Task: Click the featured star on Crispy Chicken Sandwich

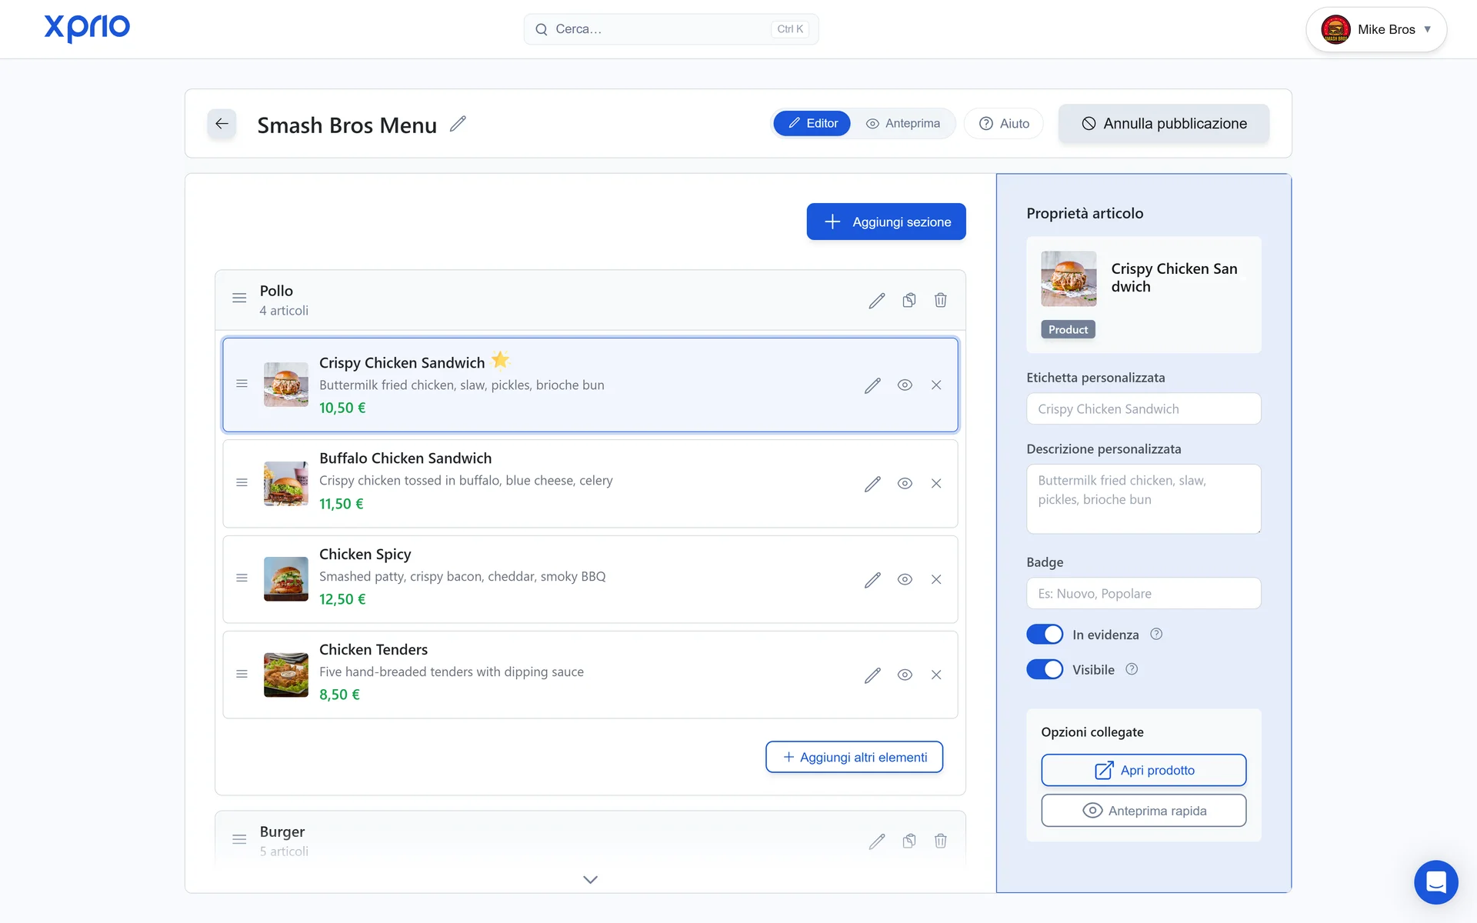Action: (x=501, y=360)
